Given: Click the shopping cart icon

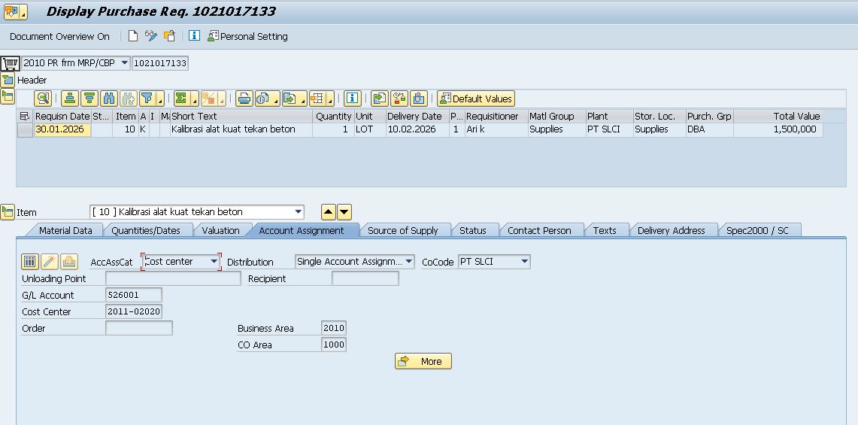Looking at the screenshot, I should pyautogui.click(x=10, y=63).
